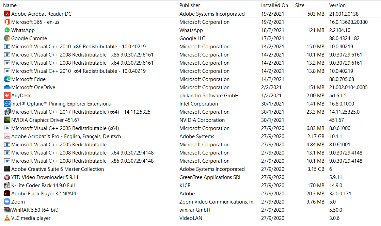Click publisher 'GreenTree Applications SRL'
Image resolution: width=381 pixels, height=226 pixels.
(x=210, y=177)
